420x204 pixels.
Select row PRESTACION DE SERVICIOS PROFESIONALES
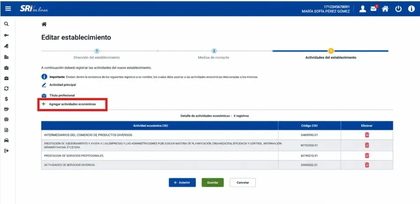pos(217,156)
